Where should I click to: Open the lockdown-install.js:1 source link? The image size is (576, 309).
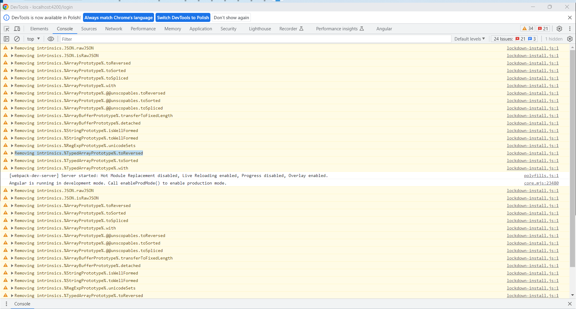[x=533, y=48]
